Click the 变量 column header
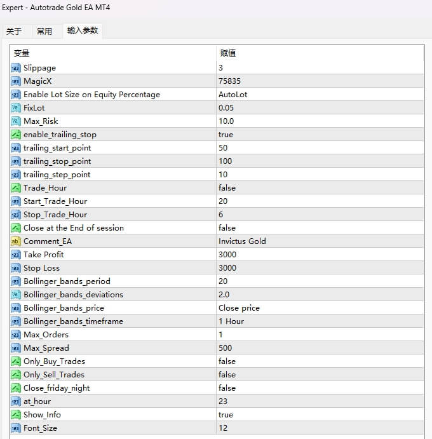 click(22, 53)
